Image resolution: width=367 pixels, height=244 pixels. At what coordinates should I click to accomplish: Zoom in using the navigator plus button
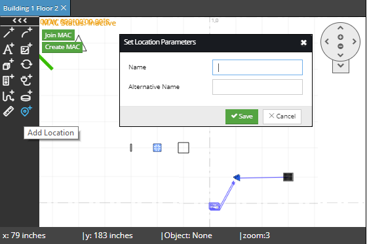click(341, 37)
